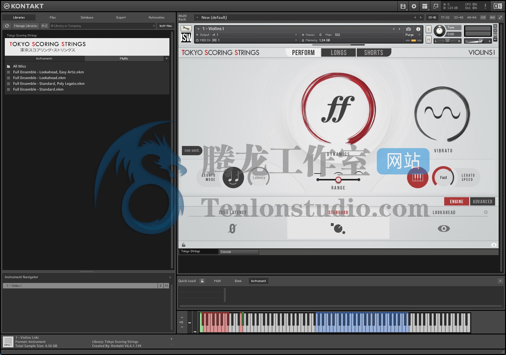Select rack page 17-32
The width and height of the screenshot is (506, 355).
445,18
